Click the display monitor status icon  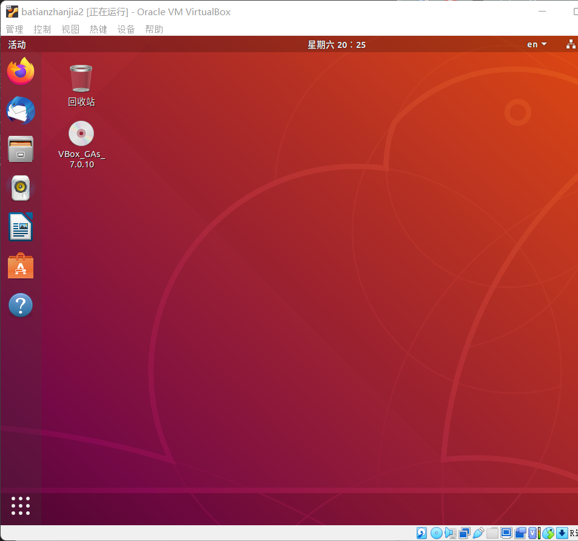(x=506, y=533)
